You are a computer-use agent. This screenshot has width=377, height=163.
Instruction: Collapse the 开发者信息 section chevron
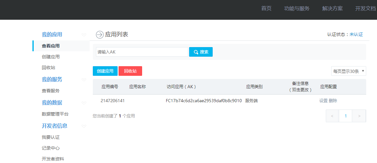84,126
